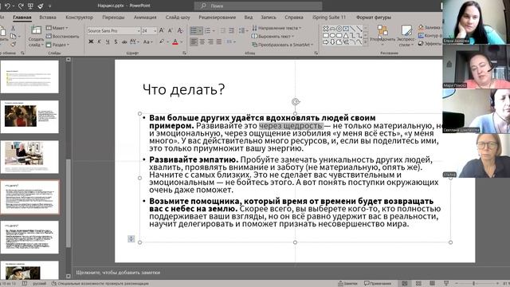The height and width of the screenshot is (287, 510).
Task: Align text to the right
Action: pyautogui.click(x=210, y=41)
